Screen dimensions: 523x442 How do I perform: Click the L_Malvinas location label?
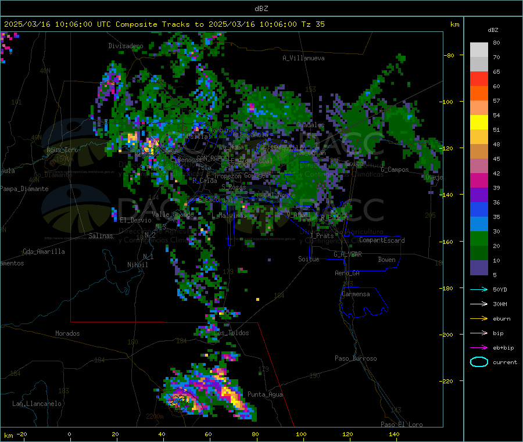[229, 215]
